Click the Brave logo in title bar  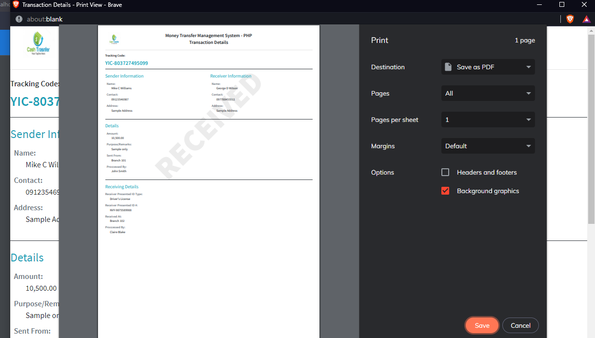click(16, 5)
